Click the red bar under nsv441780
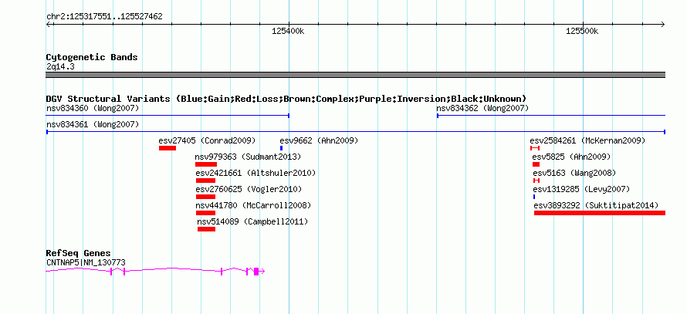 pyautogui.click(x=205, y=213)
